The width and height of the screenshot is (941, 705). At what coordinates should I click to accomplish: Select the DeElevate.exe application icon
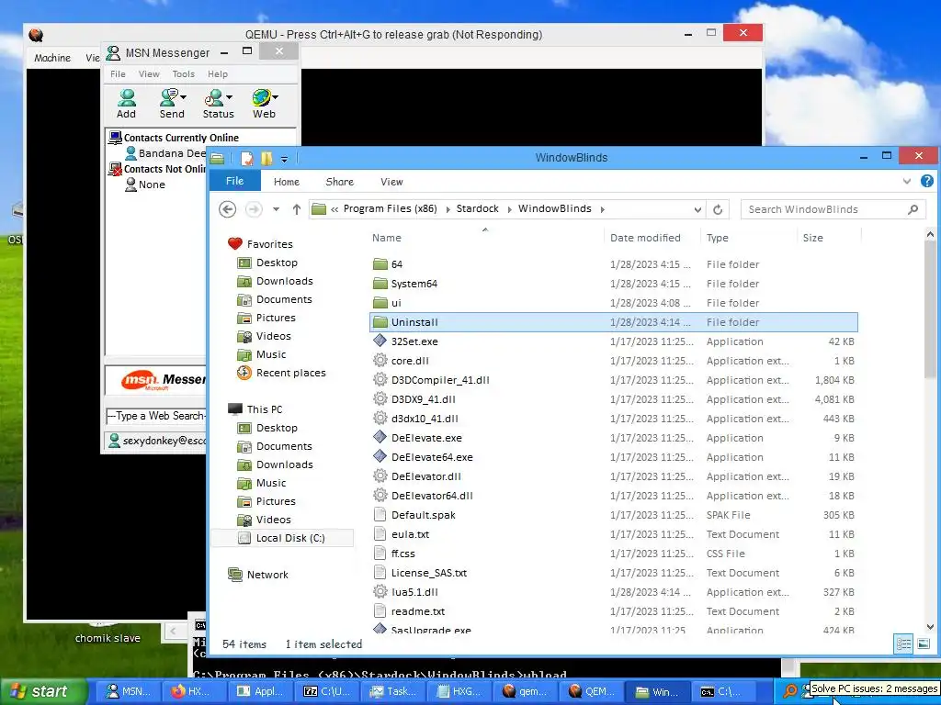pos(380,438)
